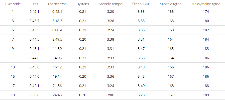Click max heart rate value 174

(x=206, y=12)
